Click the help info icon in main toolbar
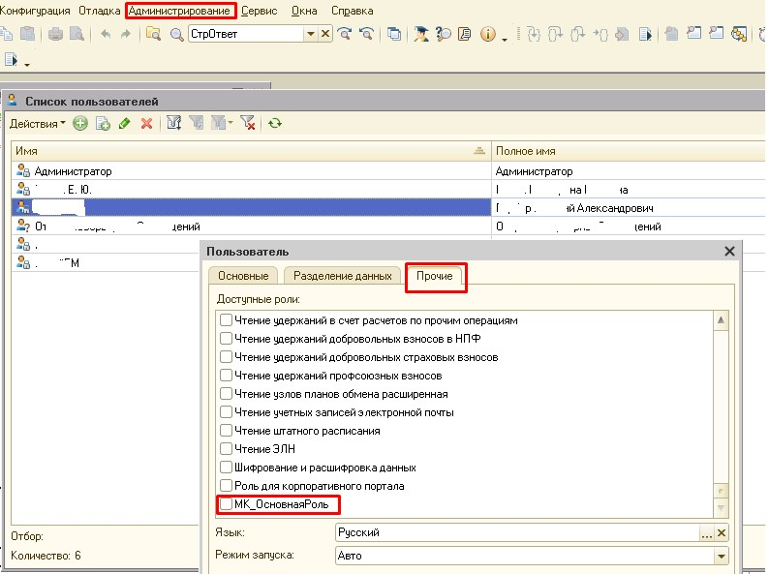769x574 pixels. pos(487,34)
